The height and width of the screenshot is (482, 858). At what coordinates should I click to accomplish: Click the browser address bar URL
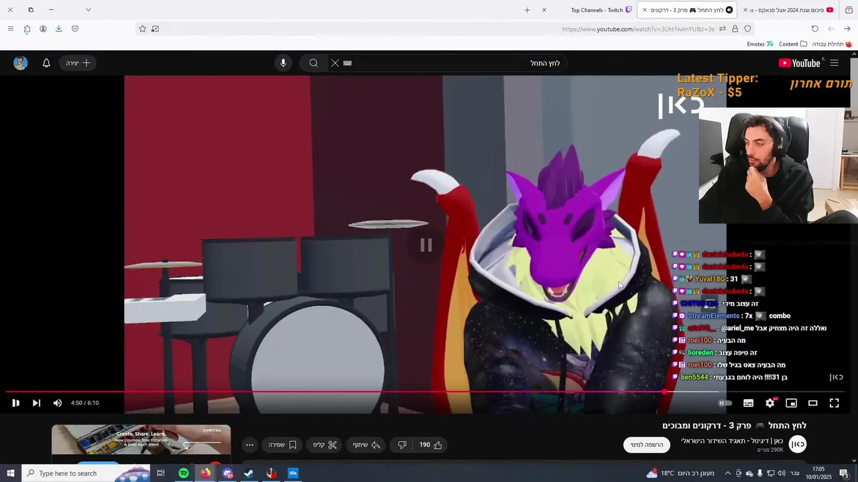pos(638,29)
